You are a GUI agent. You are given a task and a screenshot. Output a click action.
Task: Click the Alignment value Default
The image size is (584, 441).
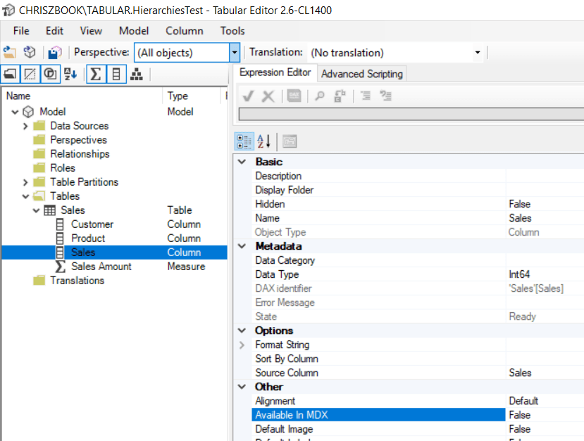coord(523,401)
